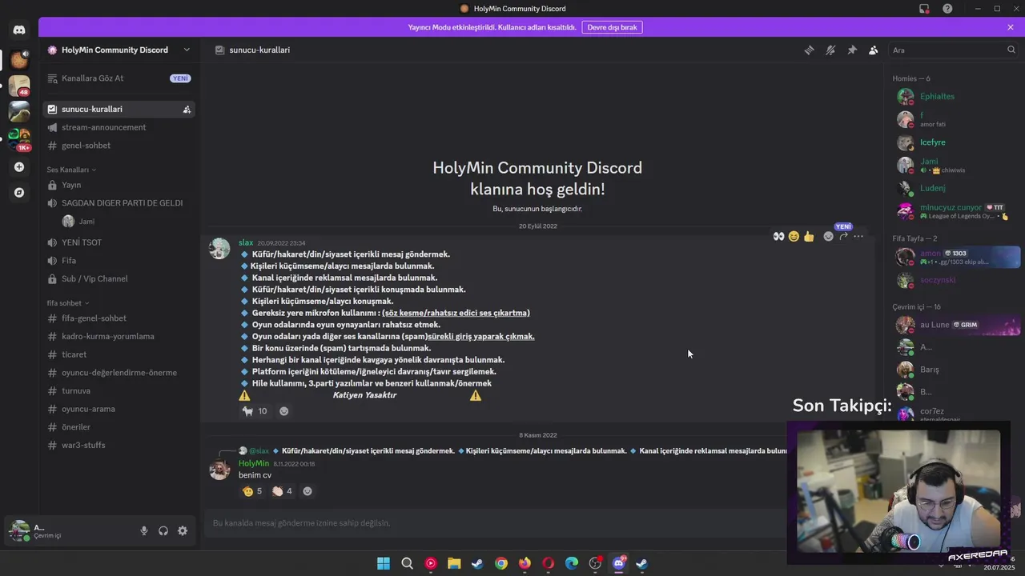The width and height of the screenshot is (1025, 576).
Task: React with laughing emoji on slax message
Action: tap(794, 236)
